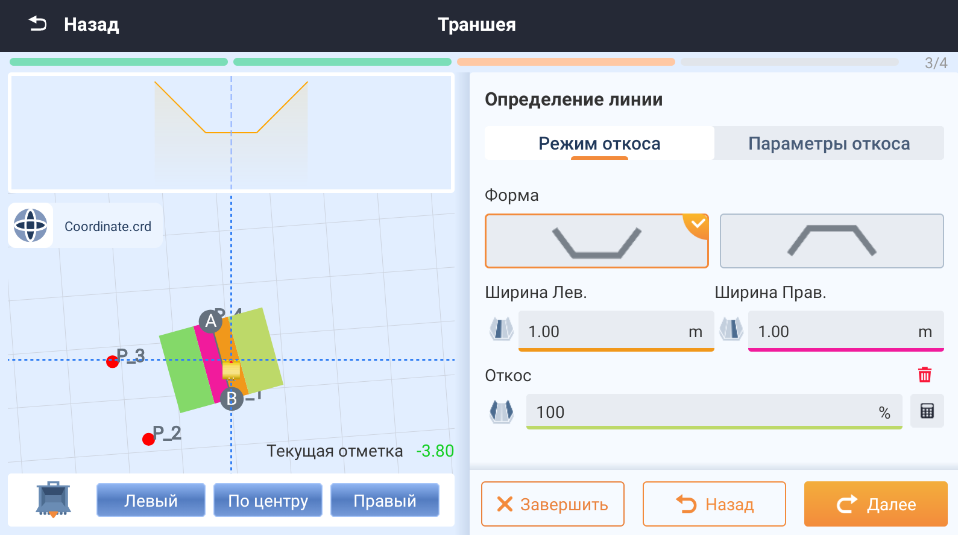
Task: Delete slope with red trash icon
Action: click(x=924, y=375)
